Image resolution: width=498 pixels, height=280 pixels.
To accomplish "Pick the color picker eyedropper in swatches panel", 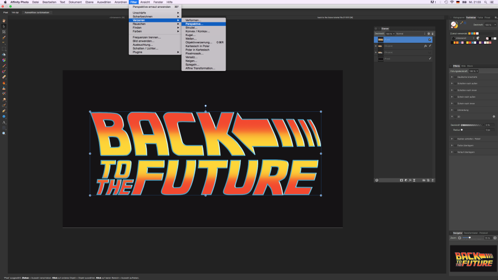I will pyautogui.click(x=462, y=23).
